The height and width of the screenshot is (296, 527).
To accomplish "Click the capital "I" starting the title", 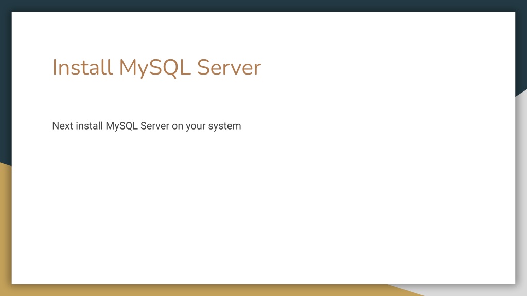I will click(x=55, y=67).
